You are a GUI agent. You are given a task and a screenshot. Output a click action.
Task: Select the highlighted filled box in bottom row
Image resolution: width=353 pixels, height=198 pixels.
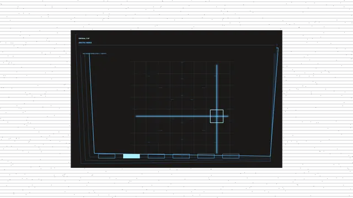pos(131,156)
